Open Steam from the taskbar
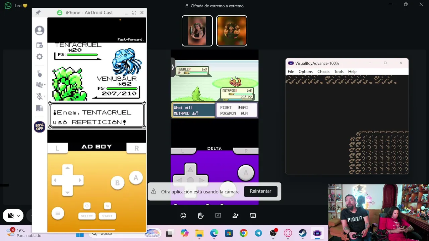This screenshot has height=241, width=429. coord(303,233)
